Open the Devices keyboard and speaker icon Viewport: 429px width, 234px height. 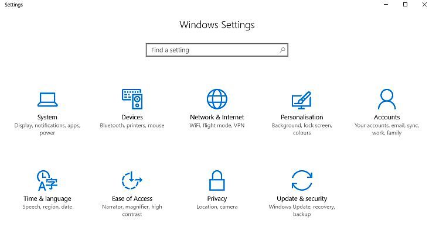132,99
